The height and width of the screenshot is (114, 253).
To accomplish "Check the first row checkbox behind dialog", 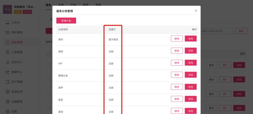I will click(x=49, y=65).
